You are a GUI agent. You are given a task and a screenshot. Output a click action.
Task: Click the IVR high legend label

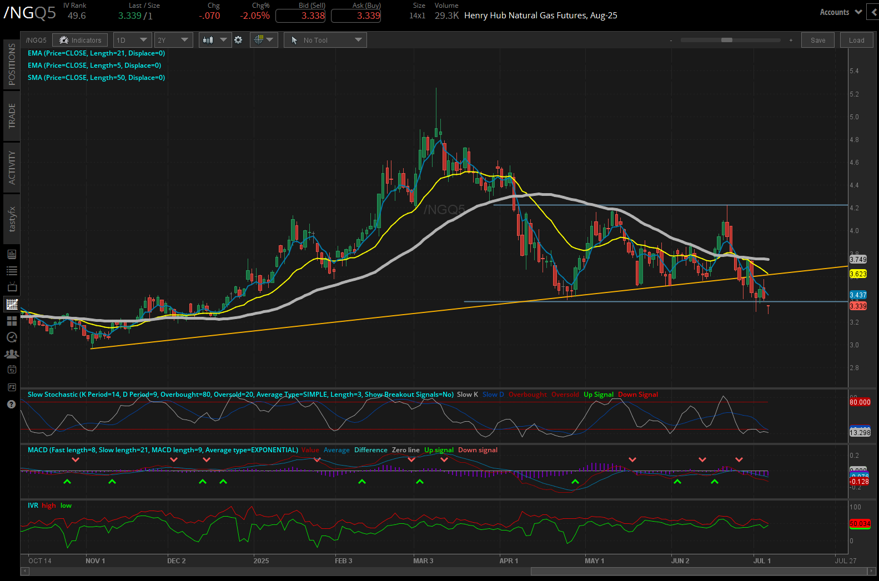[49, 506]
